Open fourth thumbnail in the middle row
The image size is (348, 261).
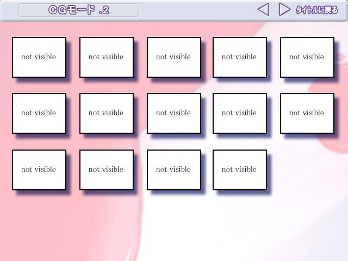(x=240, y=113)
